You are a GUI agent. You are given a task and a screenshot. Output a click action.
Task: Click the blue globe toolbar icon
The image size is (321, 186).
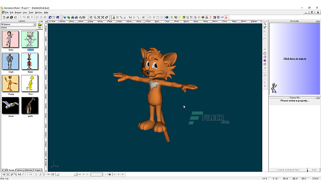click(x=167, y=17)
